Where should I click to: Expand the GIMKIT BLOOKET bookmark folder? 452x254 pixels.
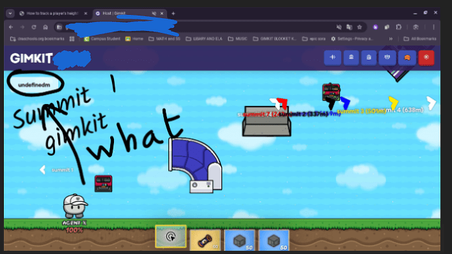coord(274,39)
